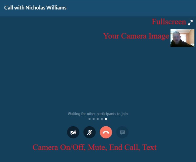Toggle the microphone mute button
This screenshot has width=196, height=162.
89,132
